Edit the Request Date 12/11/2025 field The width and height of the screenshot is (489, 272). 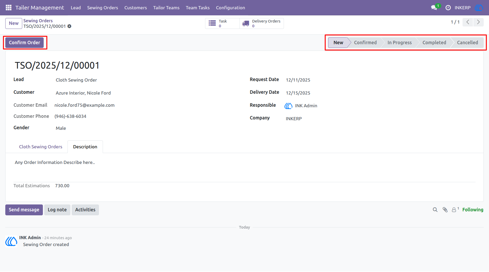coord(298,80)
